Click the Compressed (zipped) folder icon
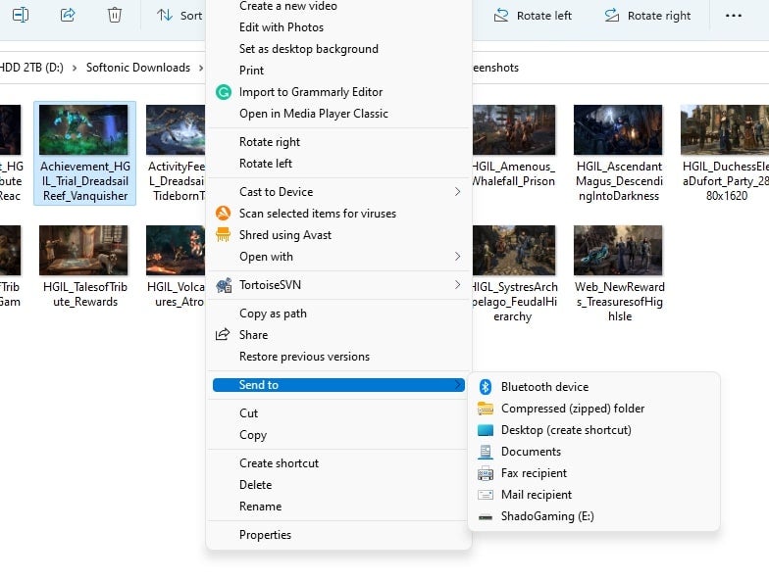The width and height of the screenshot is (769, 580). 485,409
